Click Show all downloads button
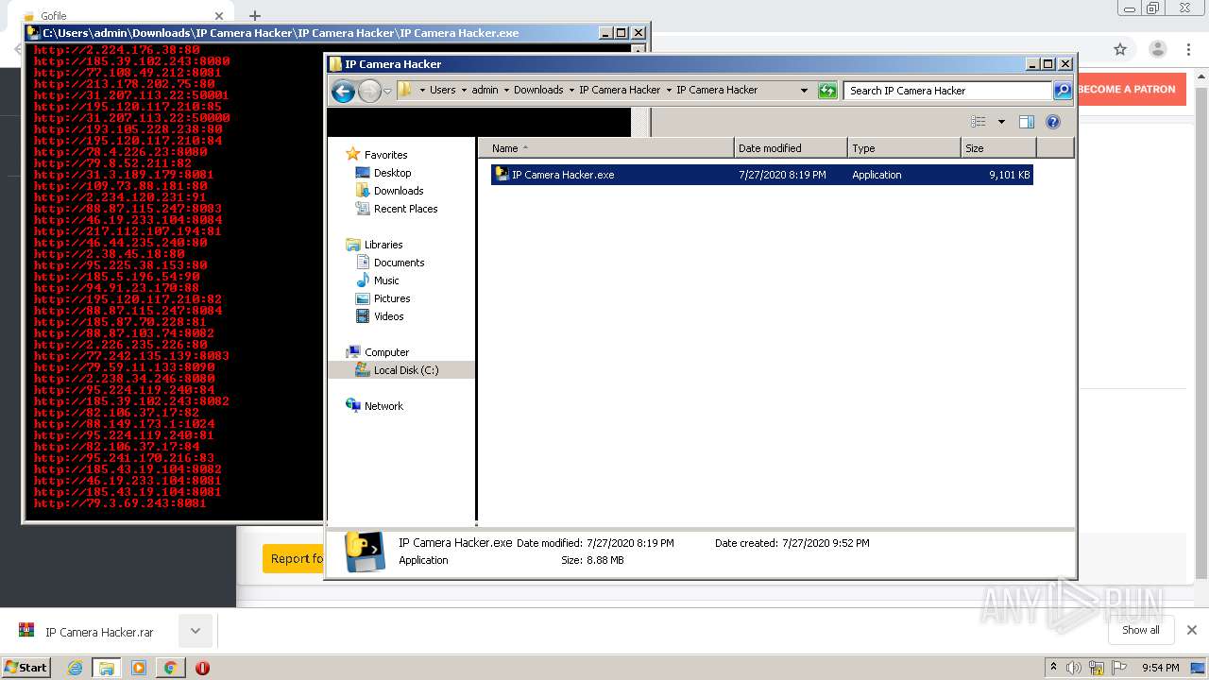 1140,630
